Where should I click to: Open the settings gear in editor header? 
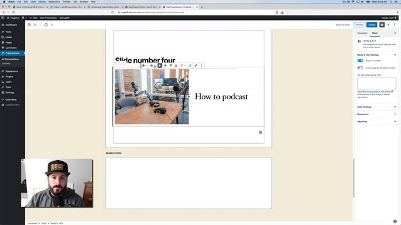click(x=382, y=25)
